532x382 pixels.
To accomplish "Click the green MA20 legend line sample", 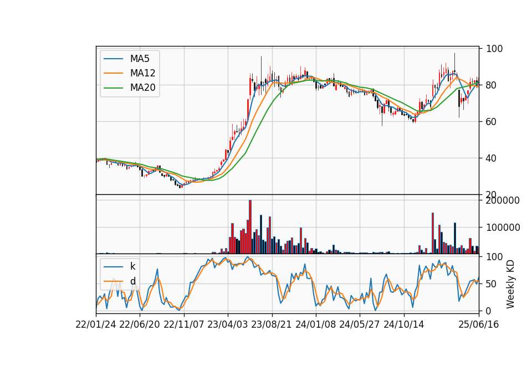I will [113, 88].
